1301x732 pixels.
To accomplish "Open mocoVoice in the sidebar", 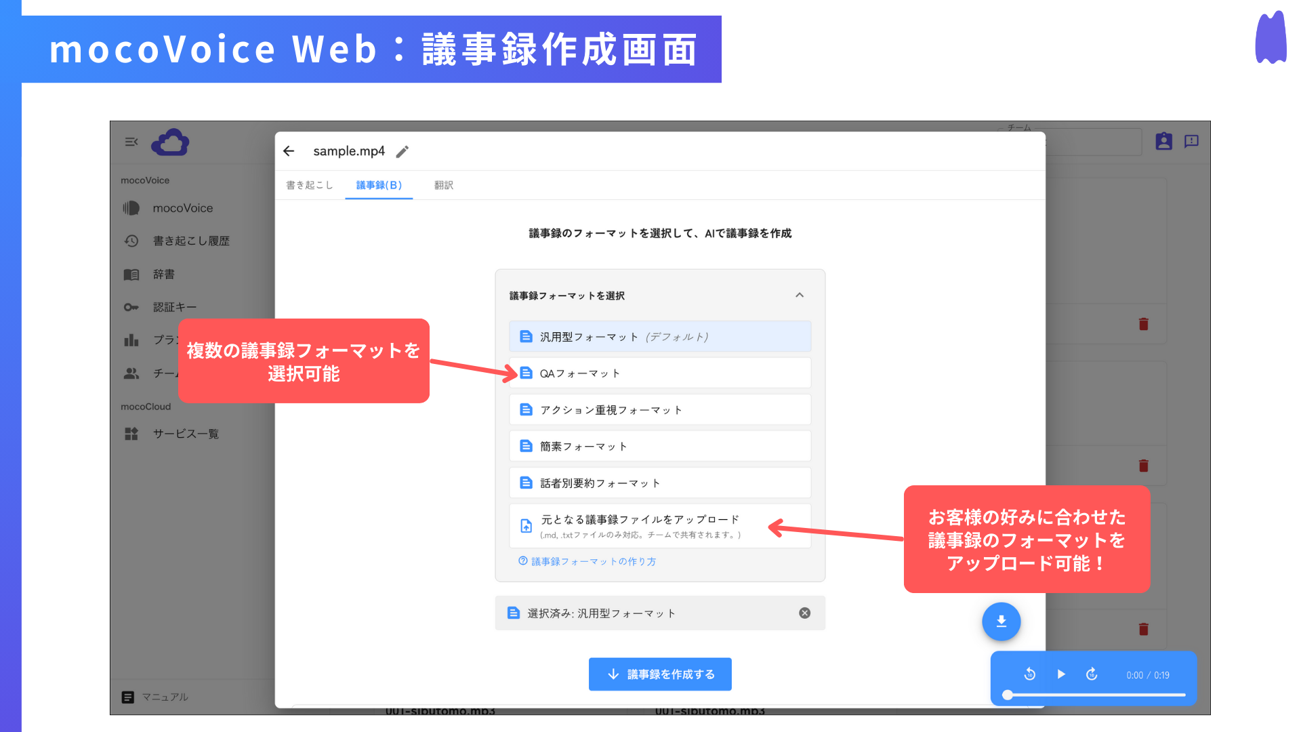I will click(183, 208).
